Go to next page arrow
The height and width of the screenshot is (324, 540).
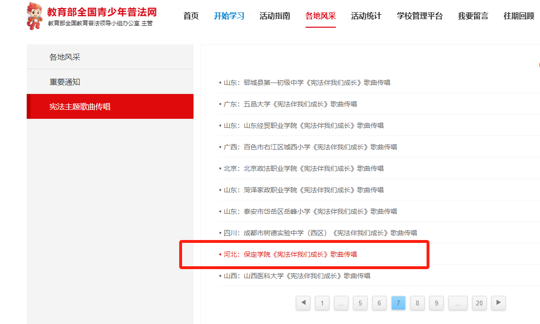[x=498, y=303]
